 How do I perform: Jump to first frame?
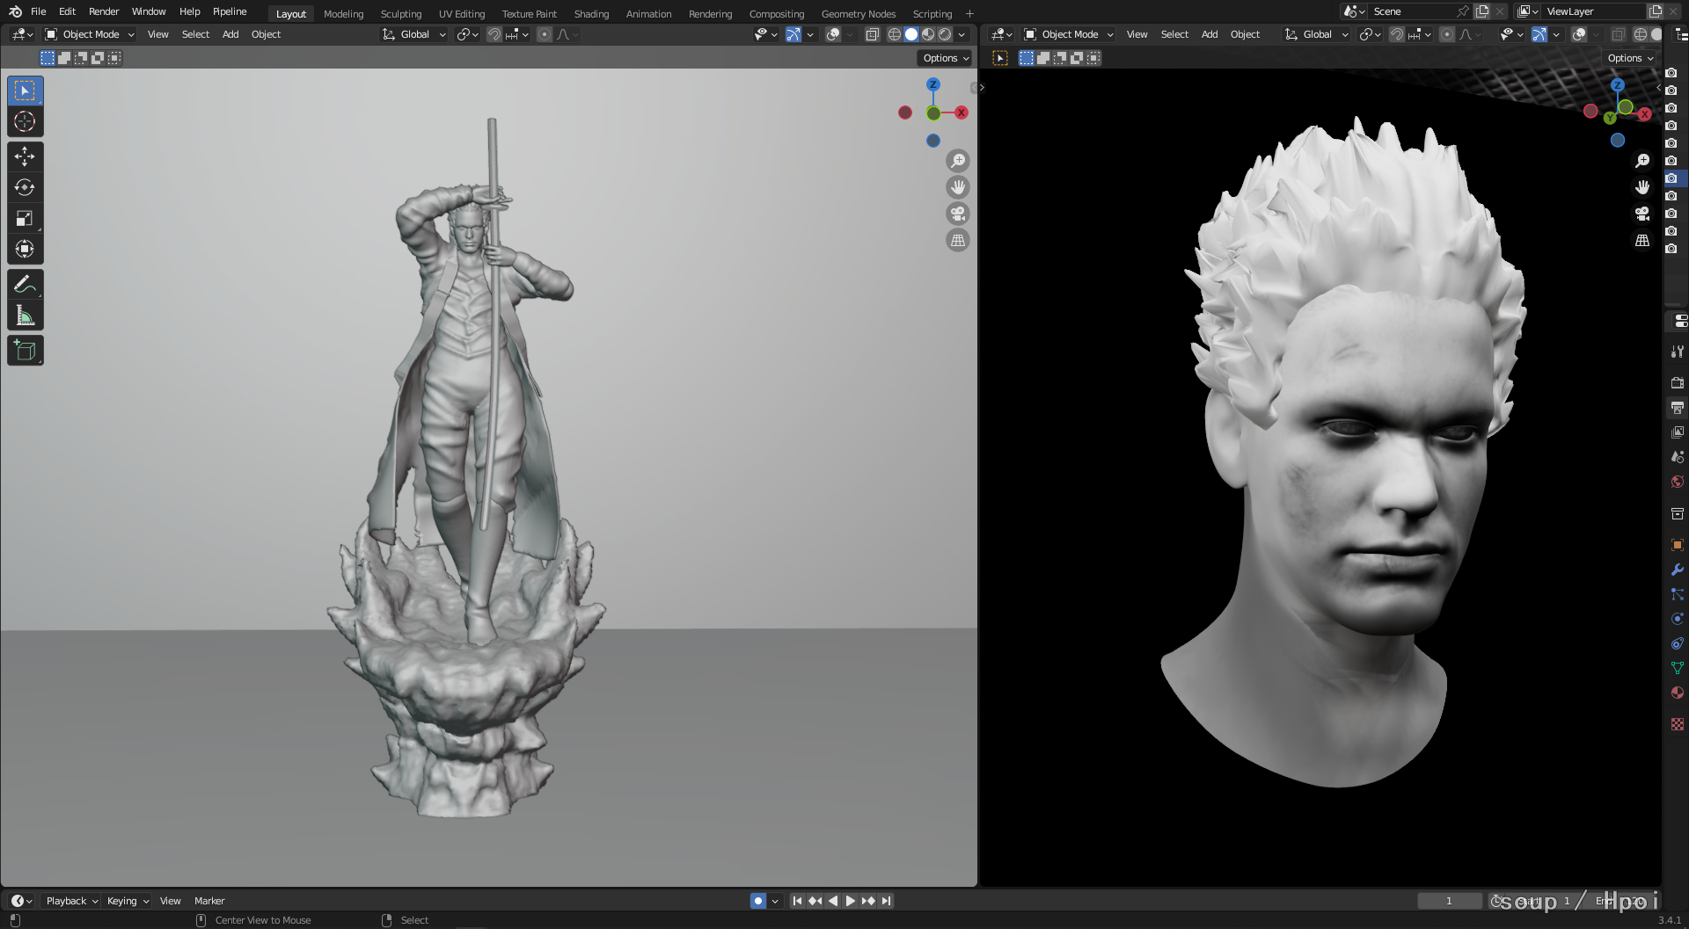[797, 901]
